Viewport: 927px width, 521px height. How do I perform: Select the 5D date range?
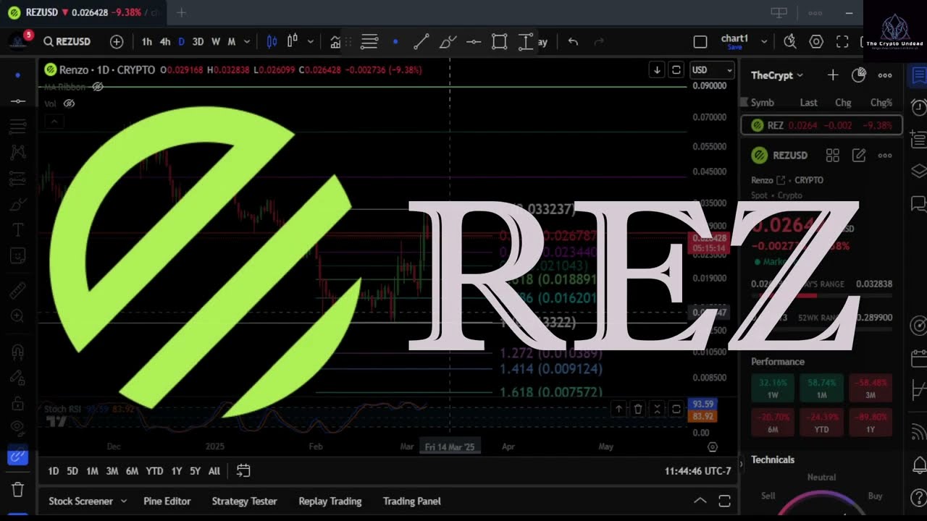tap(72, 471)
